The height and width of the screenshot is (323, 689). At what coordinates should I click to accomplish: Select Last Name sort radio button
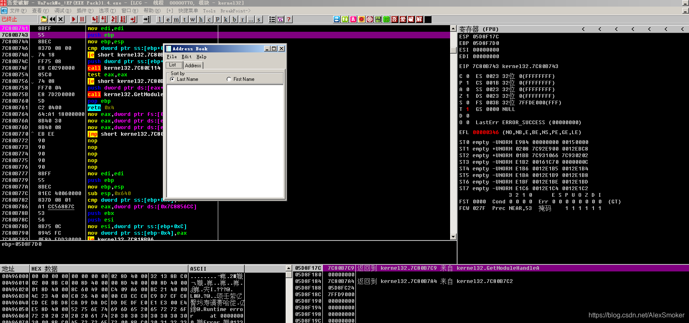pyautogui.click(x=172, y=79)
